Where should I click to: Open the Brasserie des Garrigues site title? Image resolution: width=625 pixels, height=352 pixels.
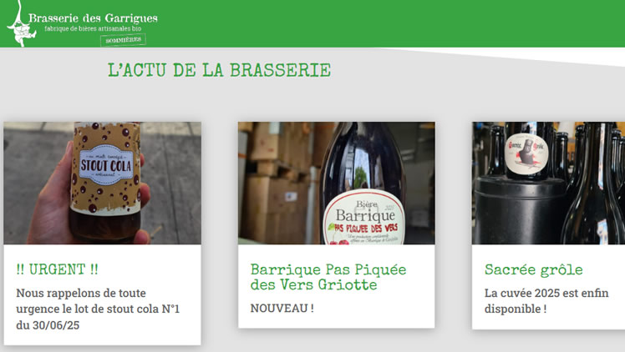(x=93, y=18)
